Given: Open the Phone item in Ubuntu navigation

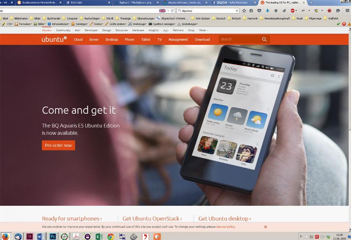Looking at the screenshot, I should [x=129, y=39].
